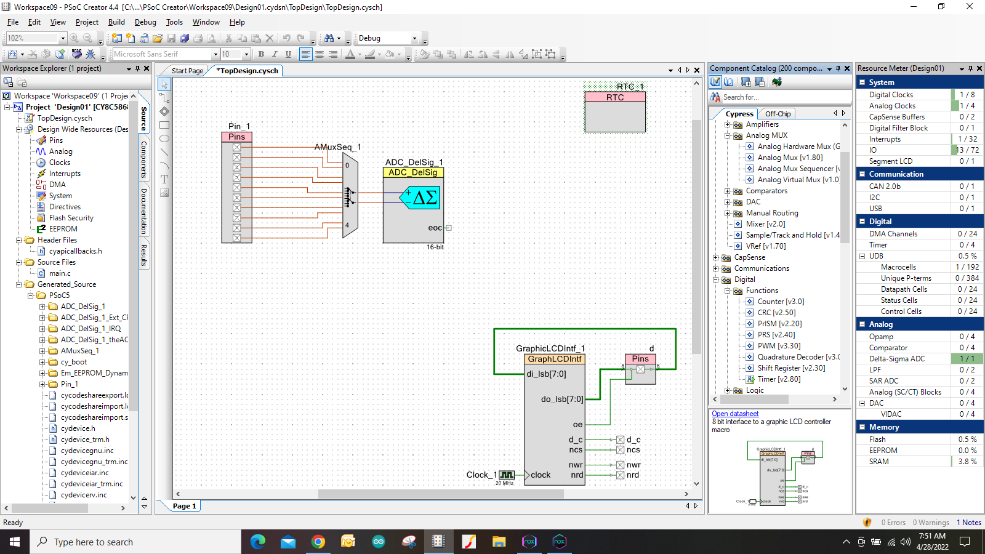This screenshot has width=985, height=554.
Task: Select the image insert tool
Action: click(164, 193)
